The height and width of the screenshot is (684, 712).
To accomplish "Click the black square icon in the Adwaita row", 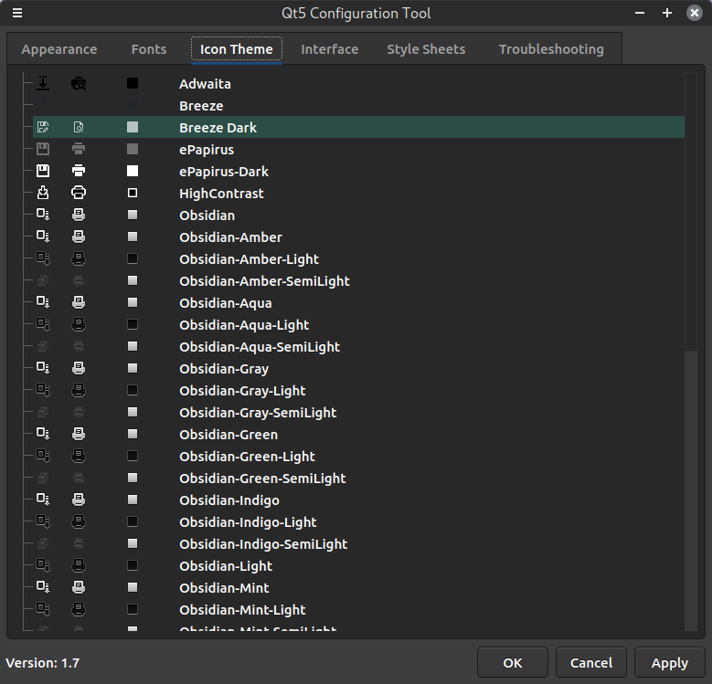I will click(133, 84).
